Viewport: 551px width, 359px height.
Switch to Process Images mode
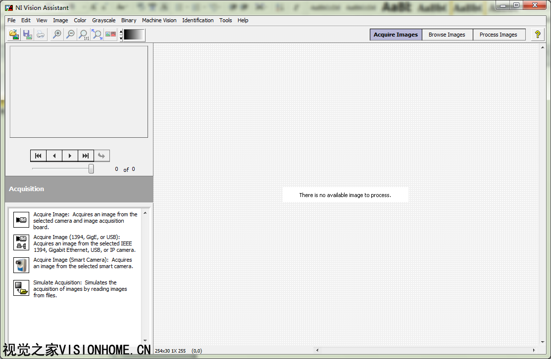(x=499, y=35)
